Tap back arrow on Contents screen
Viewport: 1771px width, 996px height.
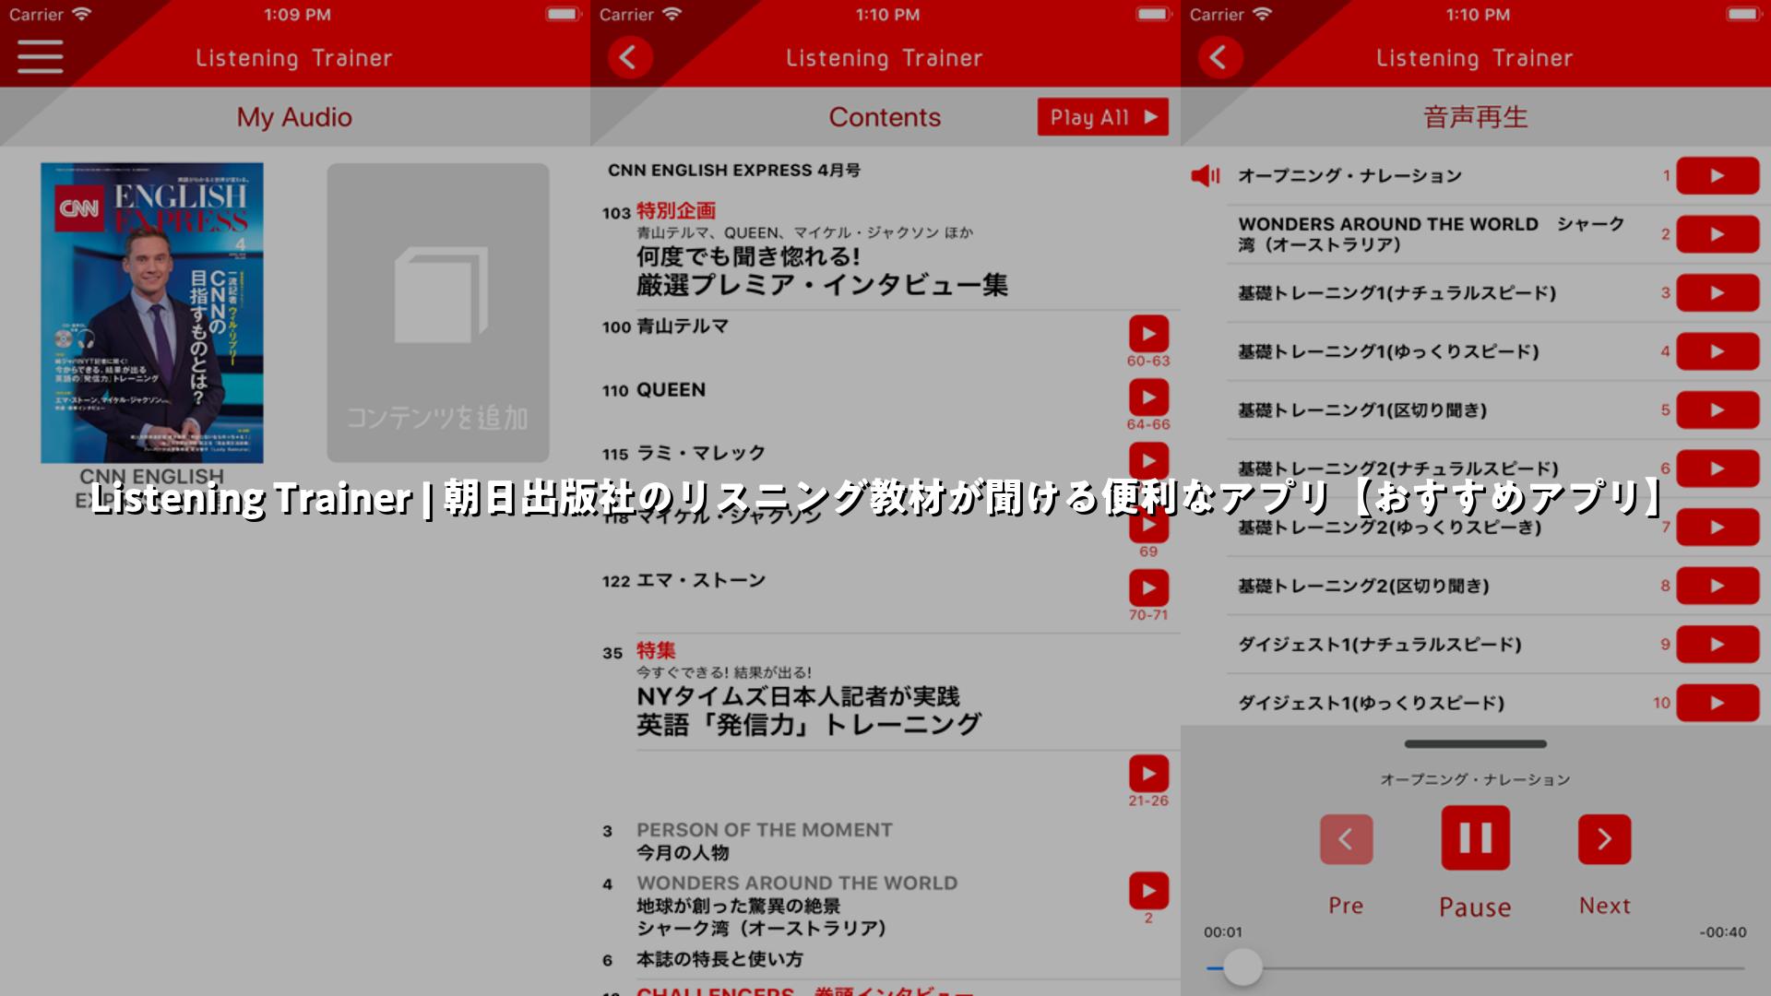pyautogui.click(x=630, y=57)
